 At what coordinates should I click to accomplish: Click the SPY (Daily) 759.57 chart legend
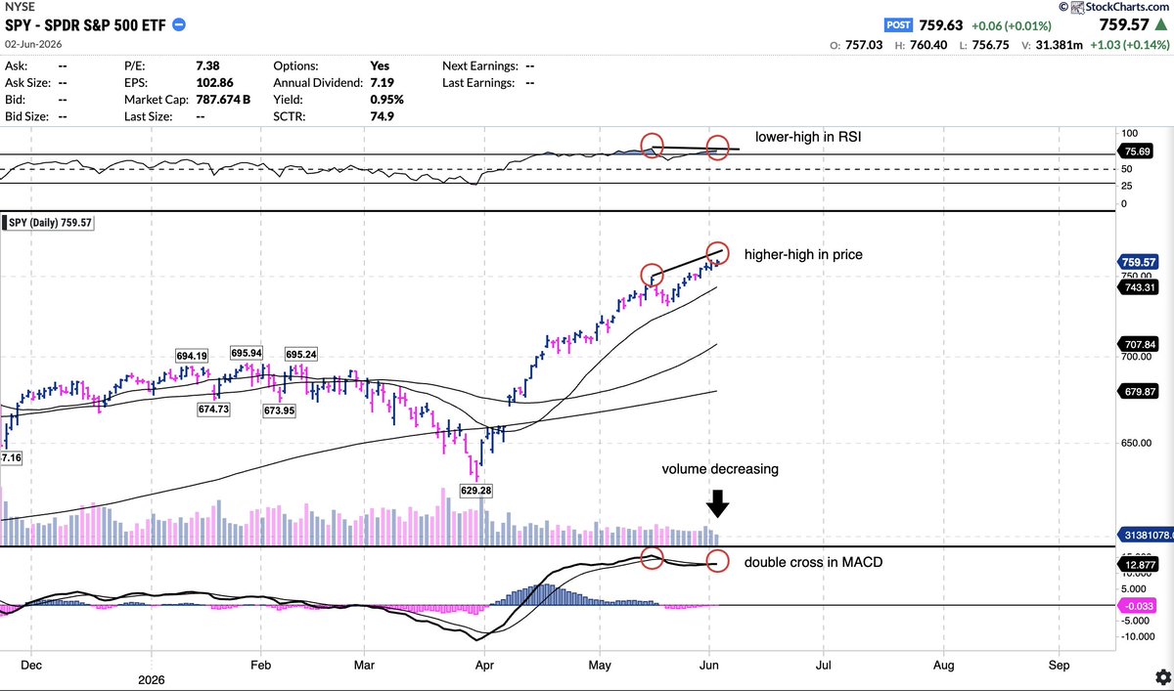pyautogui.click(x=50, y=224)
